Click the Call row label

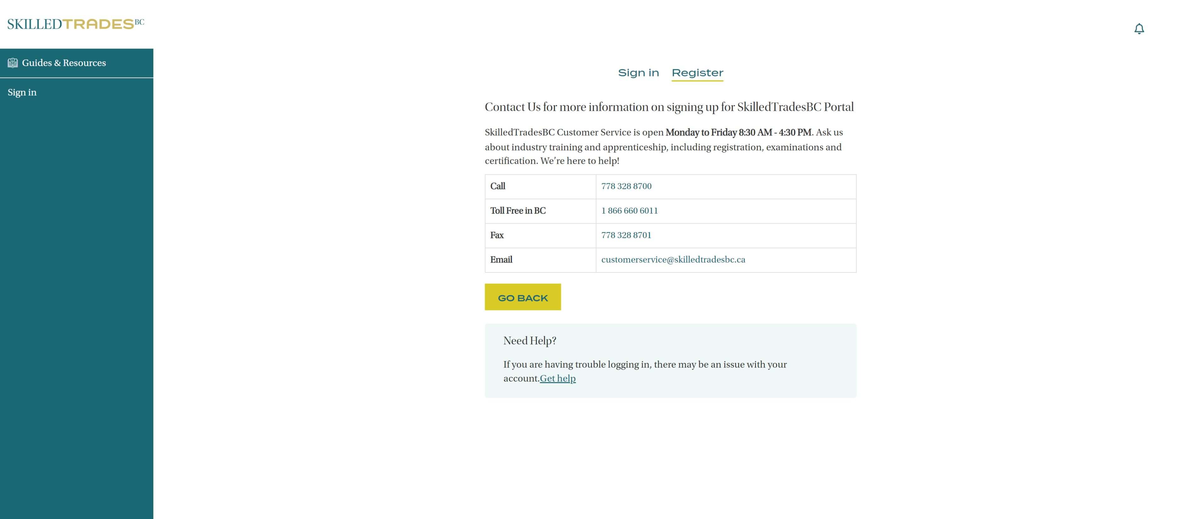[498, 186]
